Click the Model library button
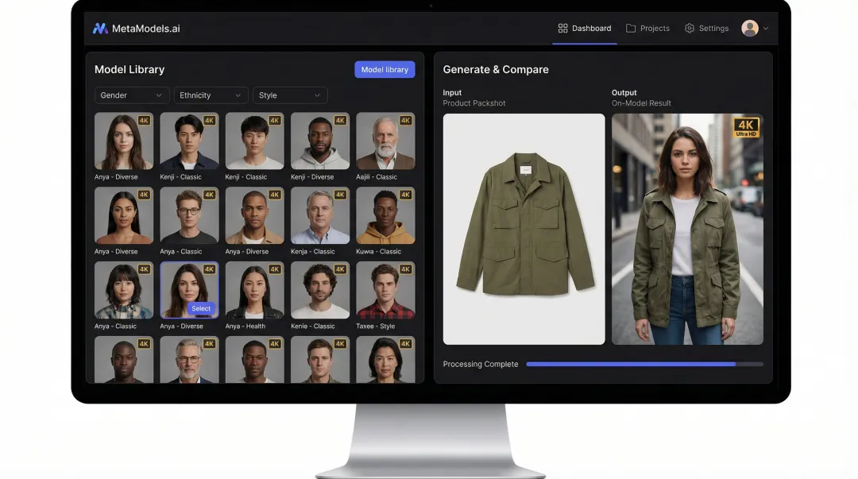 click(x=385, y=69)
